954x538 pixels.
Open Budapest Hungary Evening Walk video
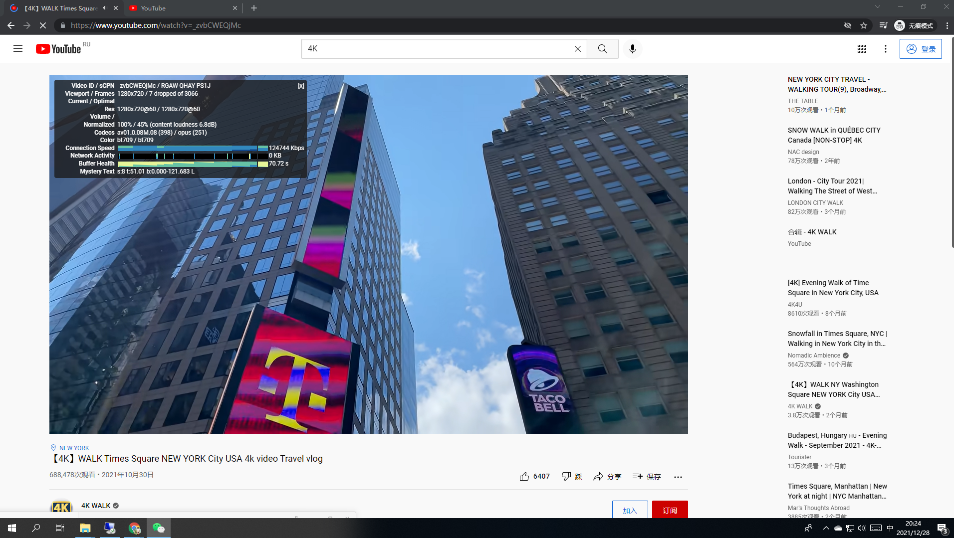pyautogui.click(x=837, y=440)
